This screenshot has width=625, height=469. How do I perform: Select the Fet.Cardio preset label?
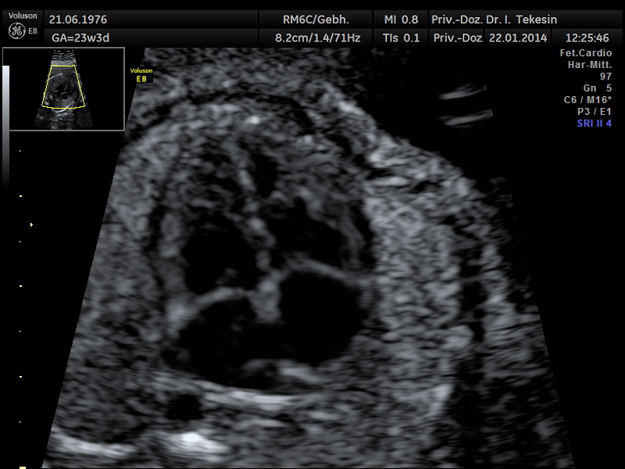pos(586,53)
